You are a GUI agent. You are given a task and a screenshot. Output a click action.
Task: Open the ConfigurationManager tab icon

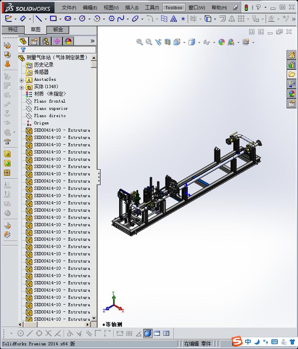[46, 41]
